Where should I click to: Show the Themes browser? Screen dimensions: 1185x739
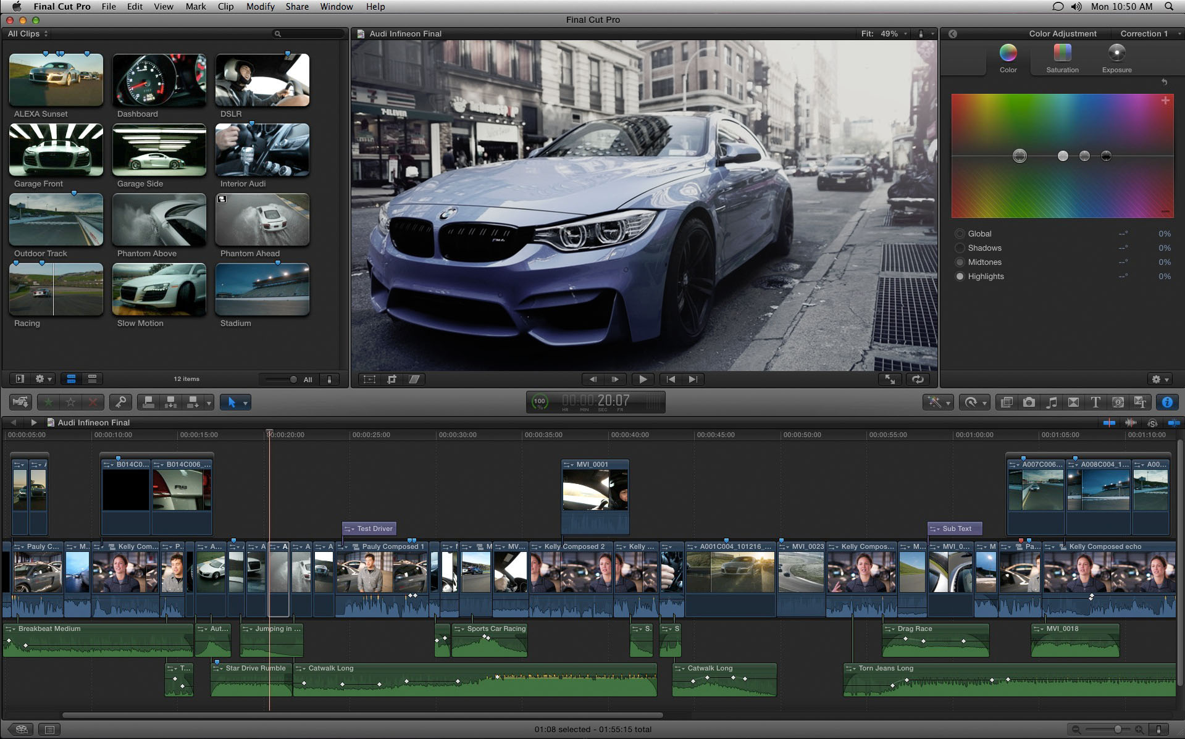tap(1140, 403)
